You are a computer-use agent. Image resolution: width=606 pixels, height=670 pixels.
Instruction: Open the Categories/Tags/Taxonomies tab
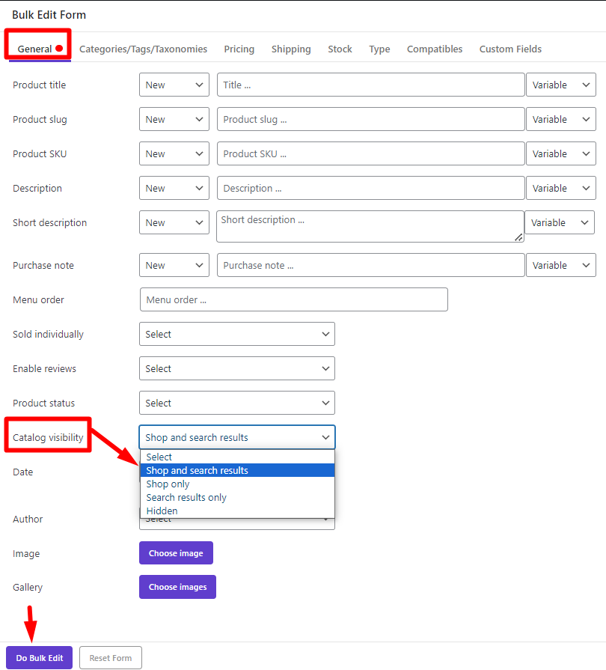(143, 49)
